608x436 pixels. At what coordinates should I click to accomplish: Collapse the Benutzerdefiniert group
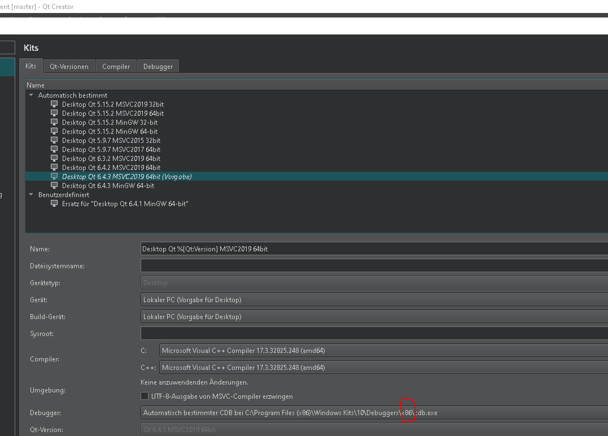32,194
